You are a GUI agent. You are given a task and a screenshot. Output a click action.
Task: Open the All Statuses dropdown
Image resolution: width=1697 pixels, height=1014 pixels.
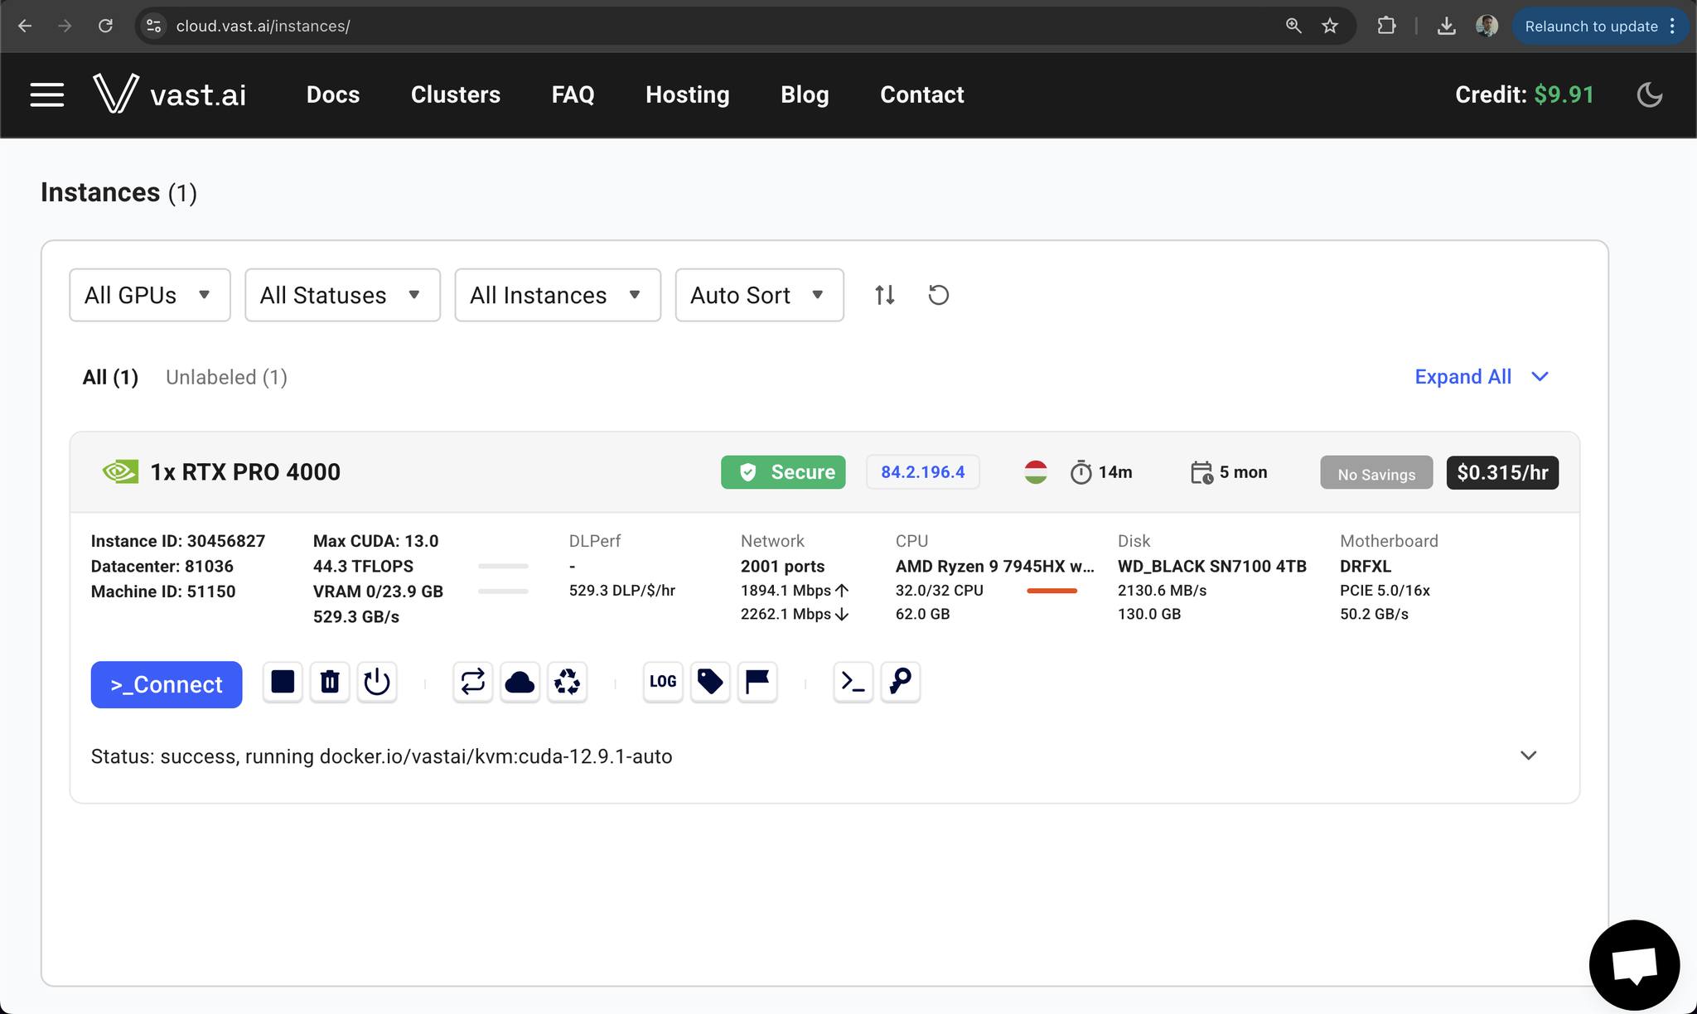[x=342, y=295]
